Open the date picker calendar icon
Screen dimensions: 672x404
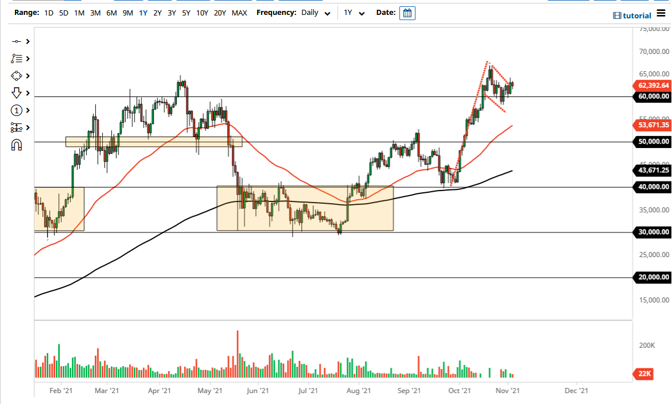coord(407,13)
